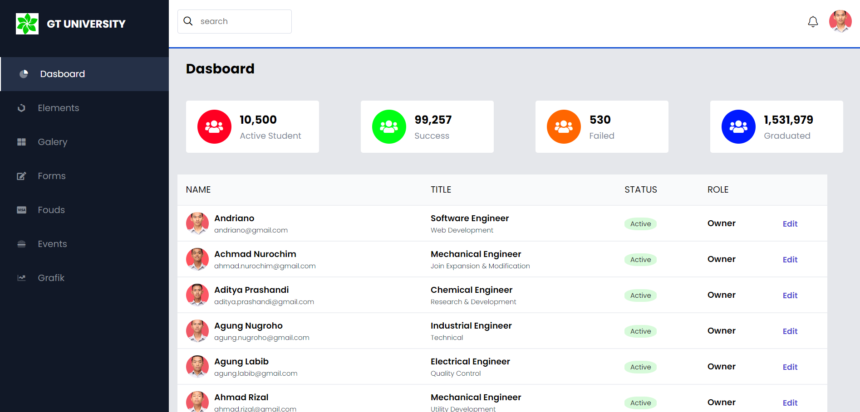Viewport: 860px width, 412px height.
Task: Navigate to Events in the sidebar
Action: coord(52,244)
